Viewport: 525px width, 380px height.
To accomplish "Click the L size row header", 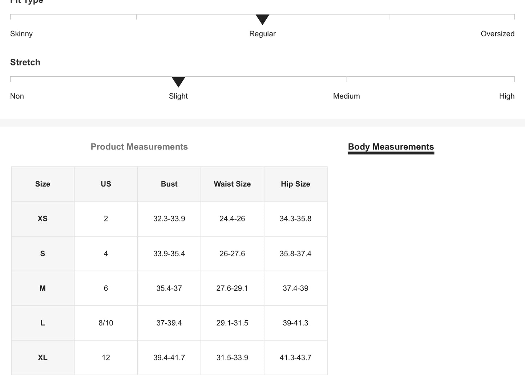I will (x=43, y=323).
